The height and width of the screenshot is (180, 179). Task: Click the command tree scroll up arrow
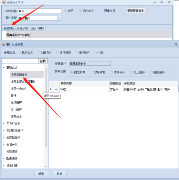click(x=46, y=66)
